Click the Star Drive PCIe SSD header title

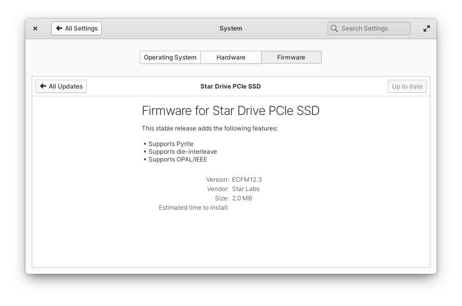click(x=230, y=86)
